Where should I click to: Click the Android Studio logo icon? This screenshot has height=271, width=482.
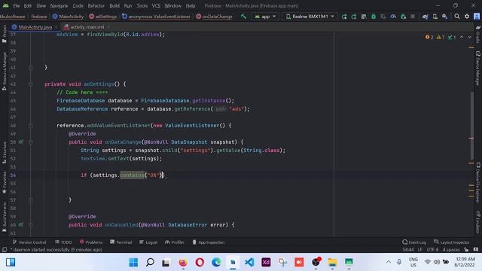(x=5, y=5)
